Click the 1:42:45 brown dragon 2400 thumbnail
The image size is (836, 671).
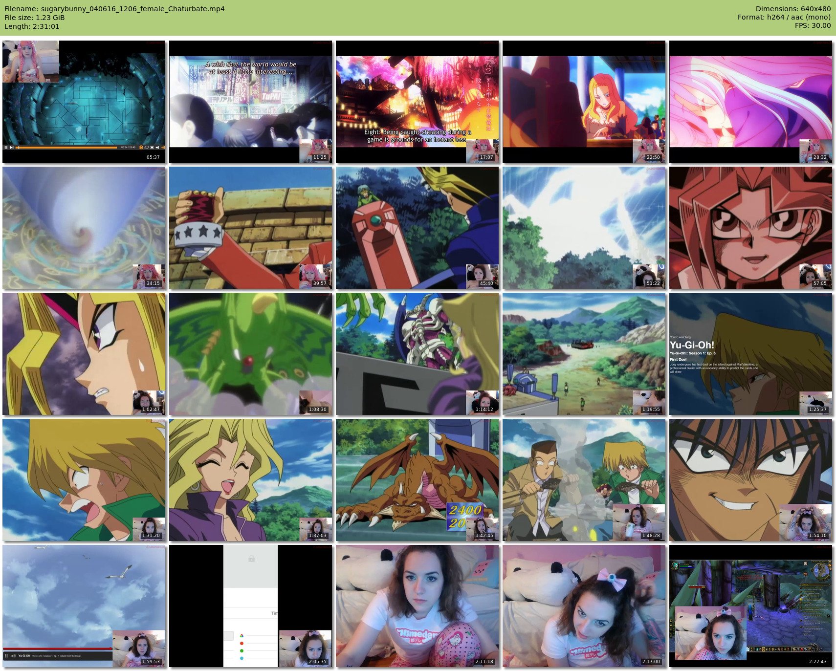[418, 480]
